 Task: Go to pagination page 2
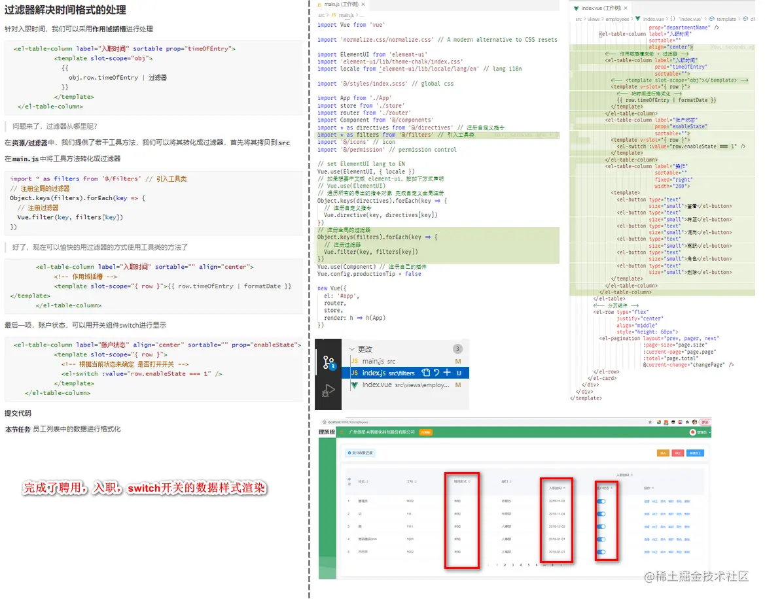(505, 565)
